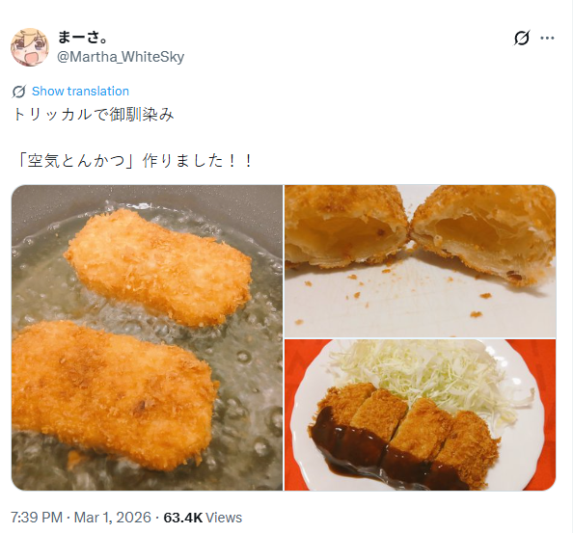This screenshot has width=573, height=533.
Task: Click the tweet text 空気とんかつ line
Action: click(134, 161)
